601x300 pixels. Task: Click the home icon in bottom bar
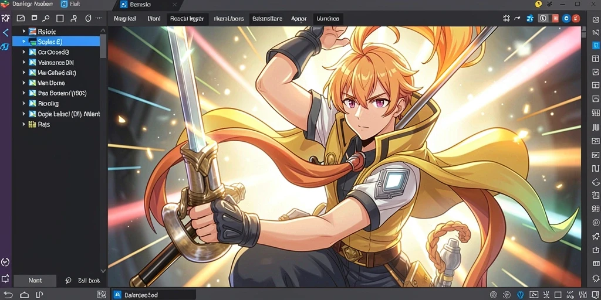point(24,295)
